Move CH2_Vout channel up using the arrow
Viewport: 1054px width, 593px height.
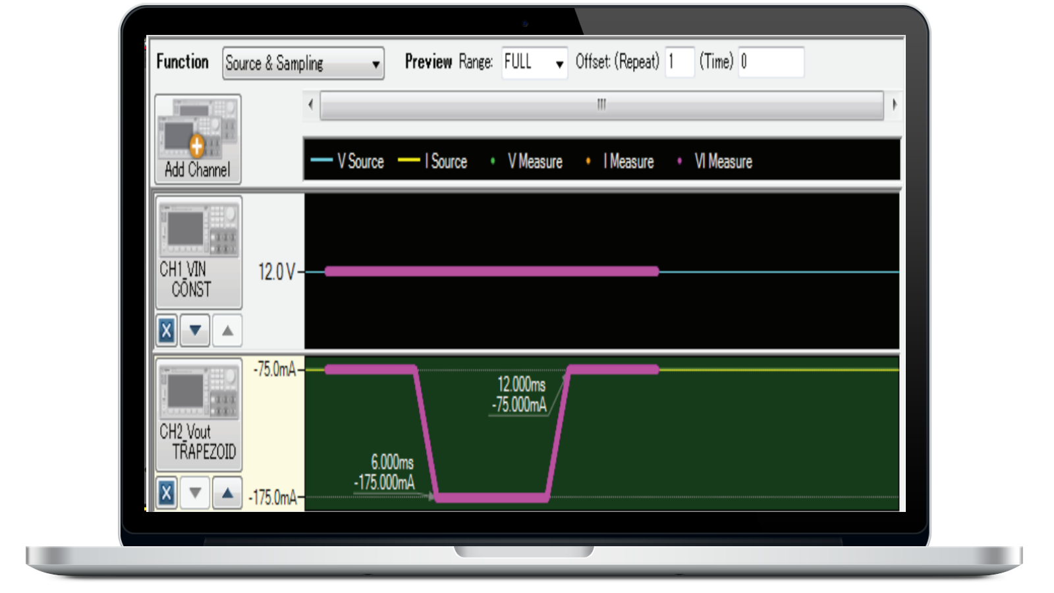(x=227, y=492)
